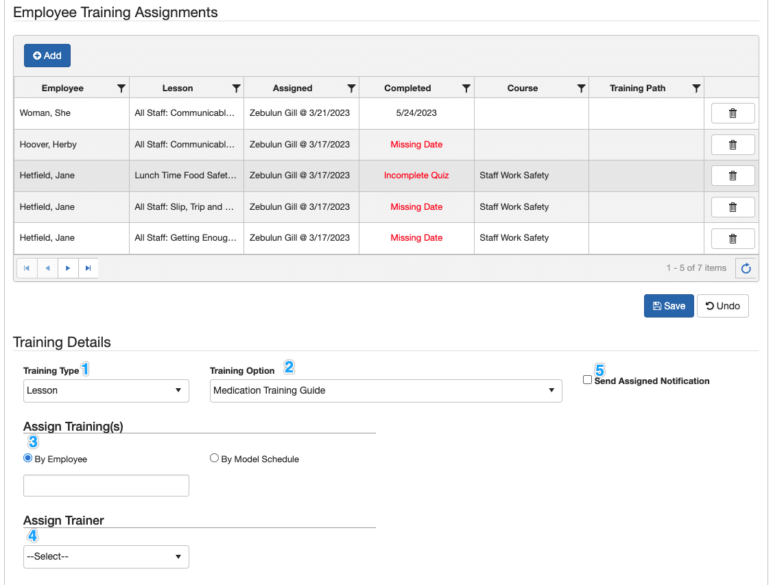Delete Hoover, Herby assignment with trash icon
Image resolution: width=773 pixels, height=585 pixels.
pos(733,145)
